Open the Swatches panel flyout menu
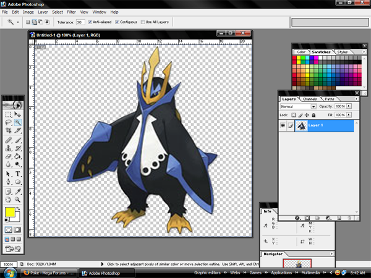The width and height of the screenshot is (371, 278). click(x=364, y=52)
